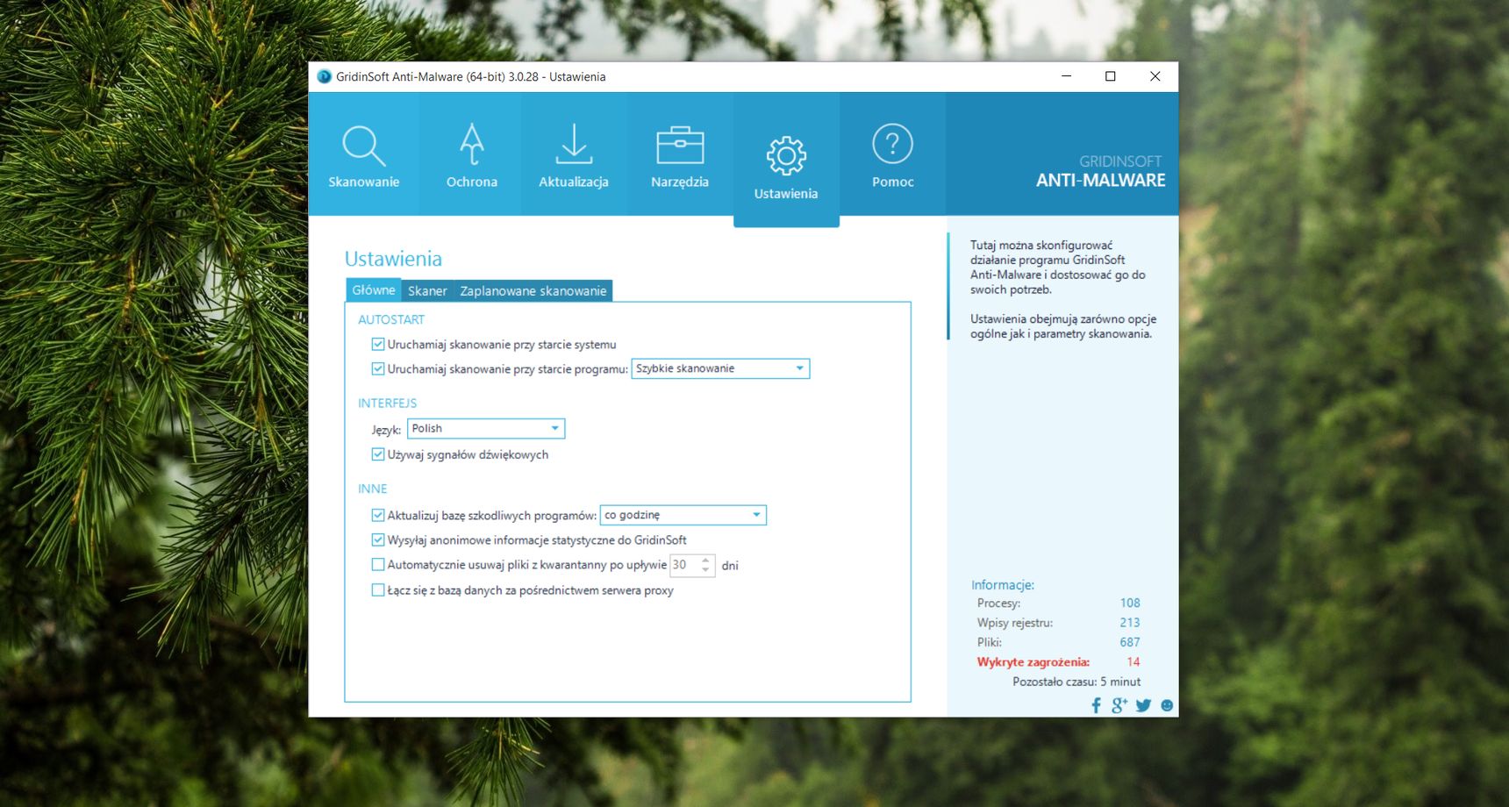Close the GridinSoft Anti-Malware window
Image resolution: width=1509 pixels, height=807 pixels.
point(1155,76)
